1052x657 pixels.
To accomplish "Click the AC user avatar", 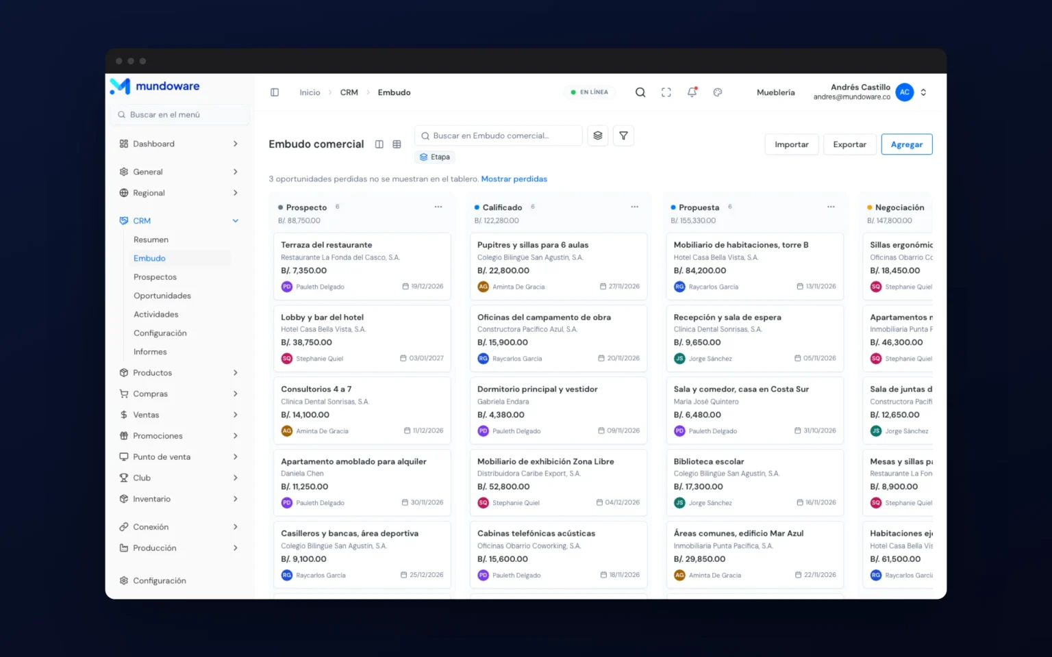I will click(905, 92).
